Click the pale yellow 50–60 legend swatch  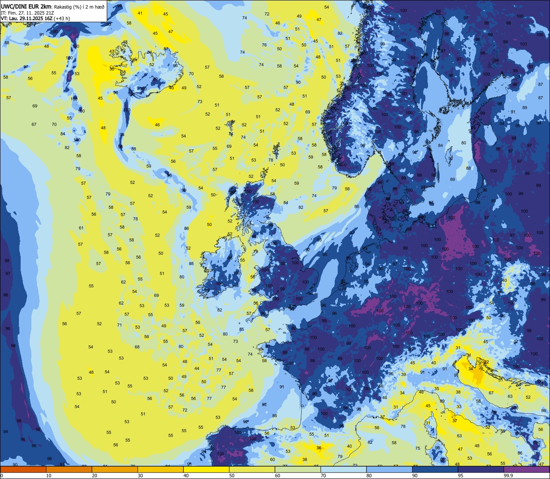click(x=252, y=469)
